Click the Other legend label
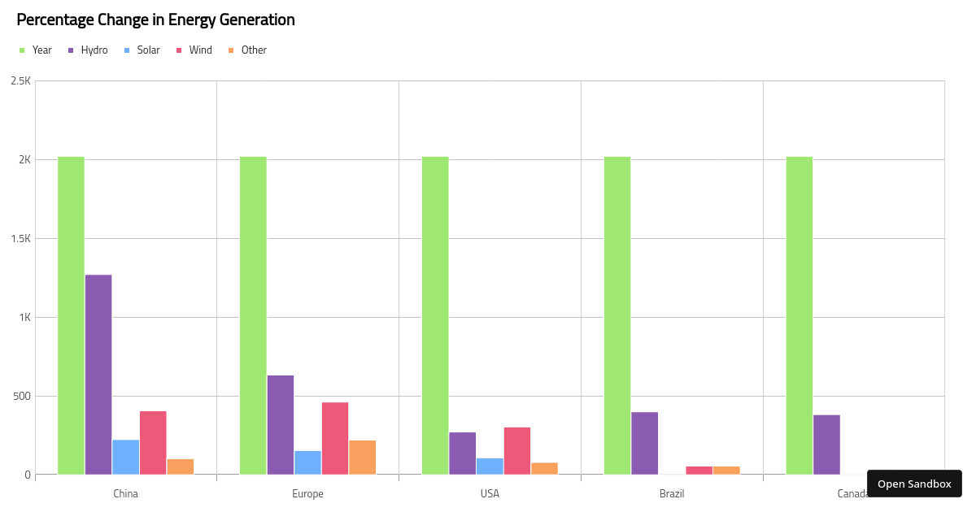The width and height of the screenshot is (976, 512). point(254,50)
